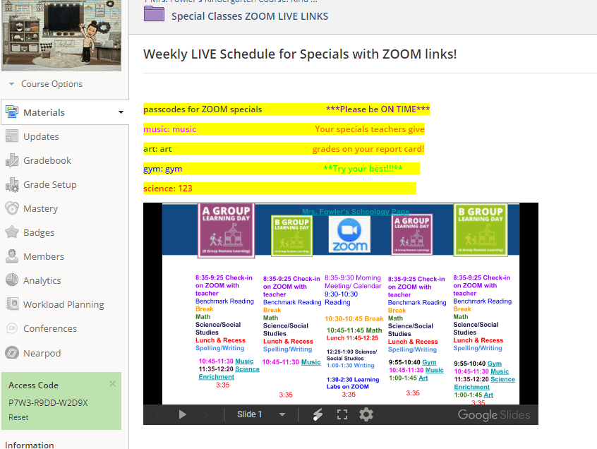Click the 'gym: gym' passcode text
597x449 pixels.
coord(162,169)
